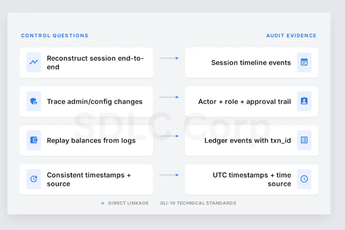Click the calendar icon for session timeline
The height and width of the screenshot is (230, 345).
pos(304,62)
